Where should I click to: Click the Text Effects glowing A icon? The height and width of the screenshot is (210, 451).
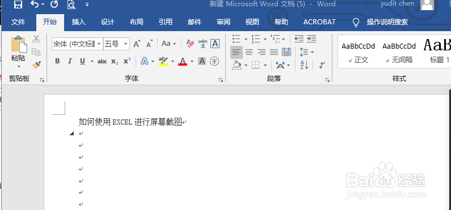point(145,61)
